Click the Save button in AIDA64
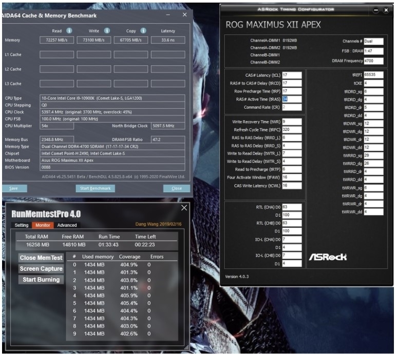This screenshot has width=397, height=354. [x=14, y=188]
